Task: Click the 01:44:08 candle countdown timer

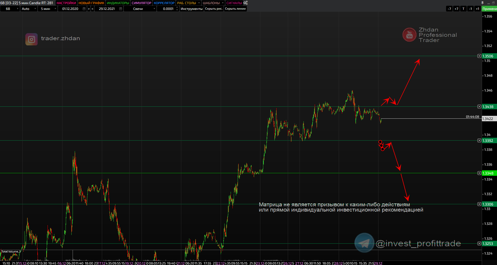Action: pos(472,117)
